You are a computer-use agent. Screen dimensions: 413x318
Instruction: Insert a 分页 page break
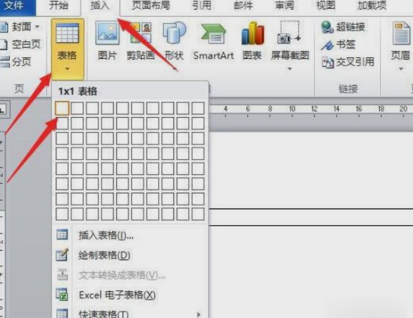coord(16,62)
